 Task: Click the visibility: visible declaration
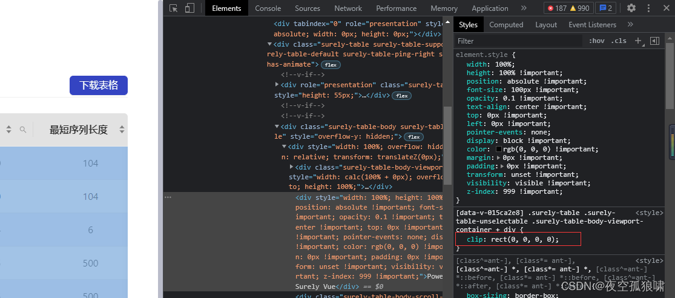tap(528, 183)
